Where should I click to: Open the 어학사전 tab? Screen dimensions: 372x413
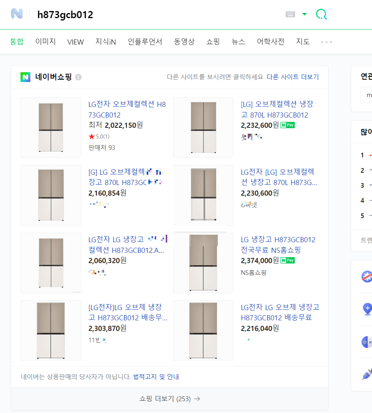click(x=271, y=42)
